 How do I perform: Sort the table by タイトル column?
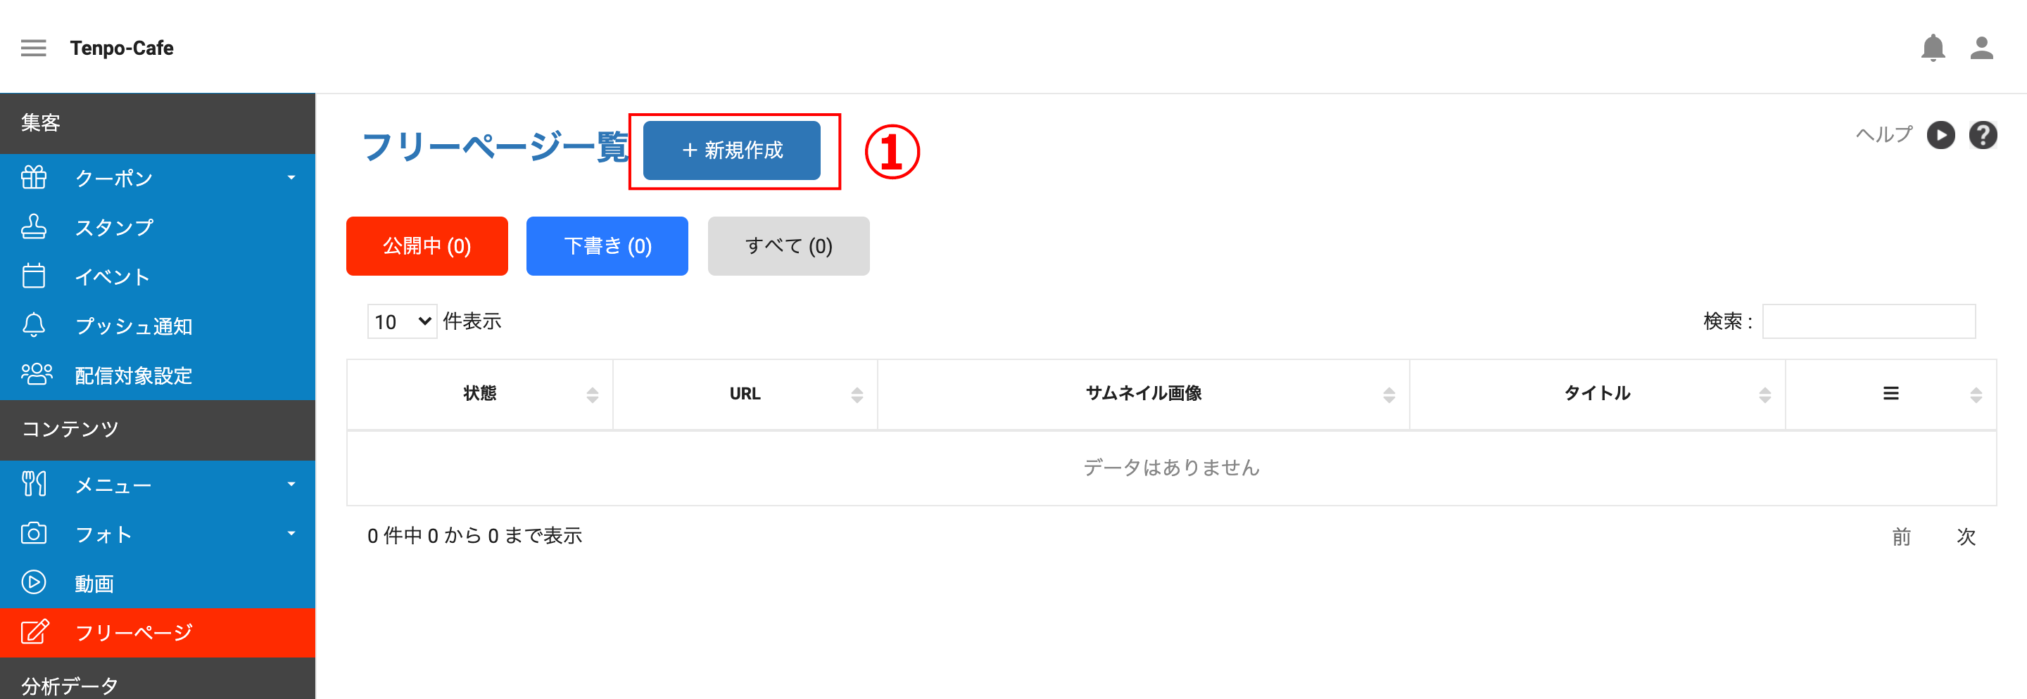[x=1596, y=394]
